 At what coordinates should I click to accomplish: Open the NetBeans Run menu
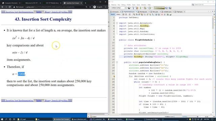coord(119,5)
